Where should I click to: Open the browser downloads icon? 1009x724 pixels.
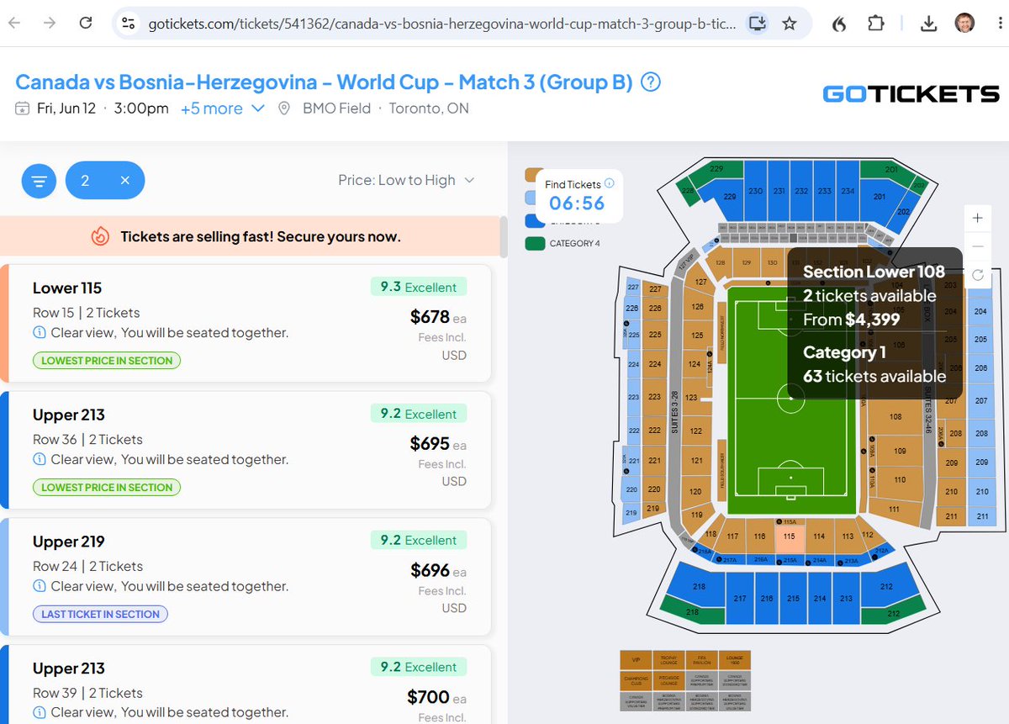point(928,24)
